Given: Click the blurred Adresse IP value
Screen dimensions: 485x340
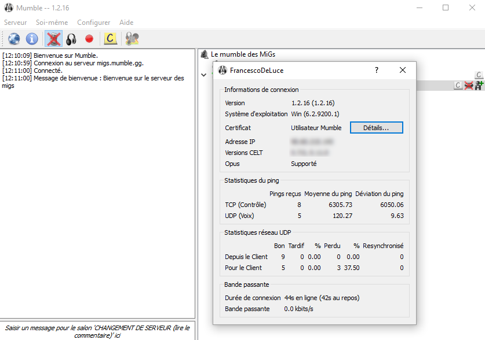Looking at the screenshot, I should pos(312,142).
